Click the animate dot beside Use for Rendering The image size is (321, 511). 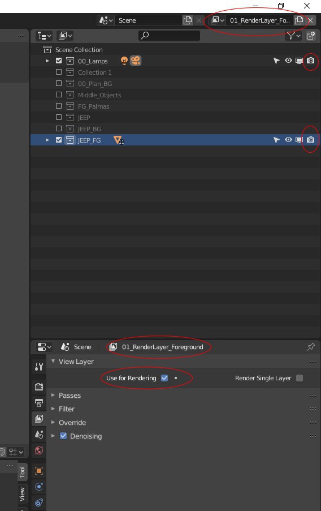point(176,378)
